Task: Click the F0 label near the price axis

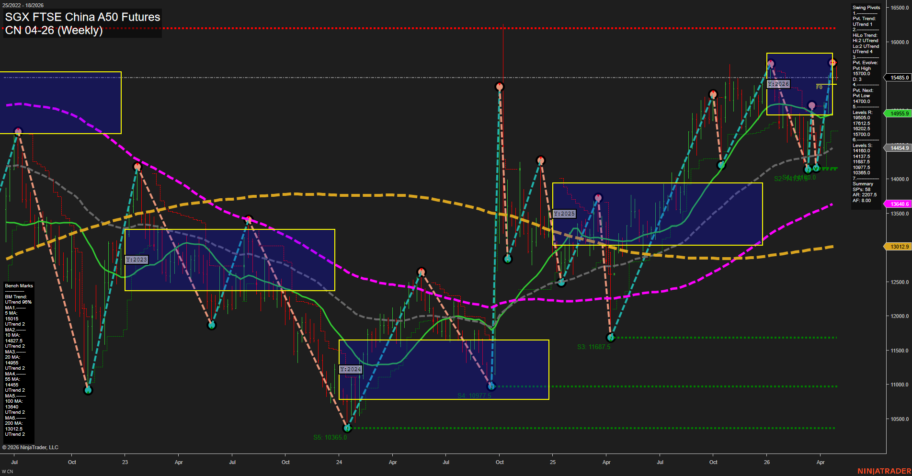Action: pos(820,87)
